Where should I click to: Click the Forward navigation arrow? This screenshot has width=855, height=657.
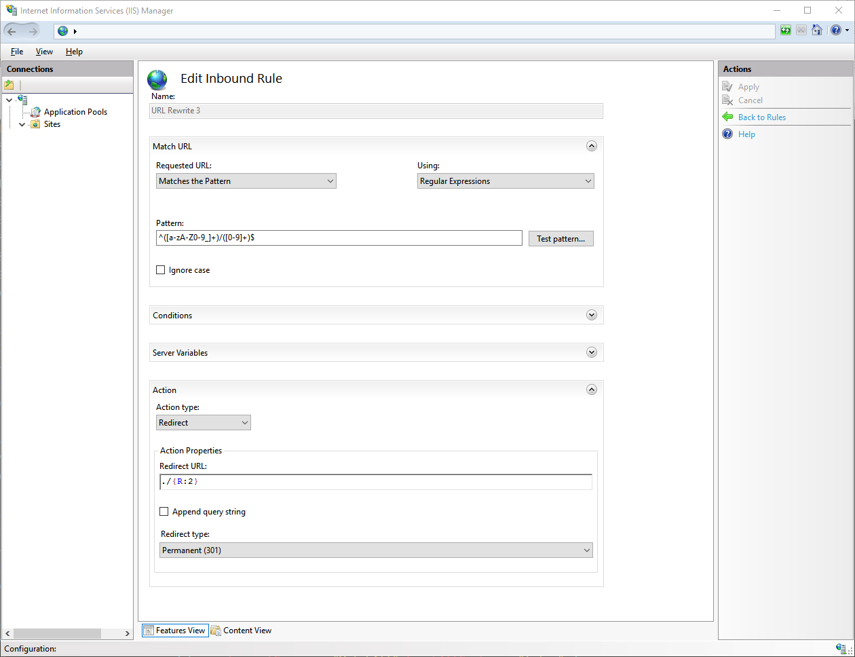click(x=33, y=31)
